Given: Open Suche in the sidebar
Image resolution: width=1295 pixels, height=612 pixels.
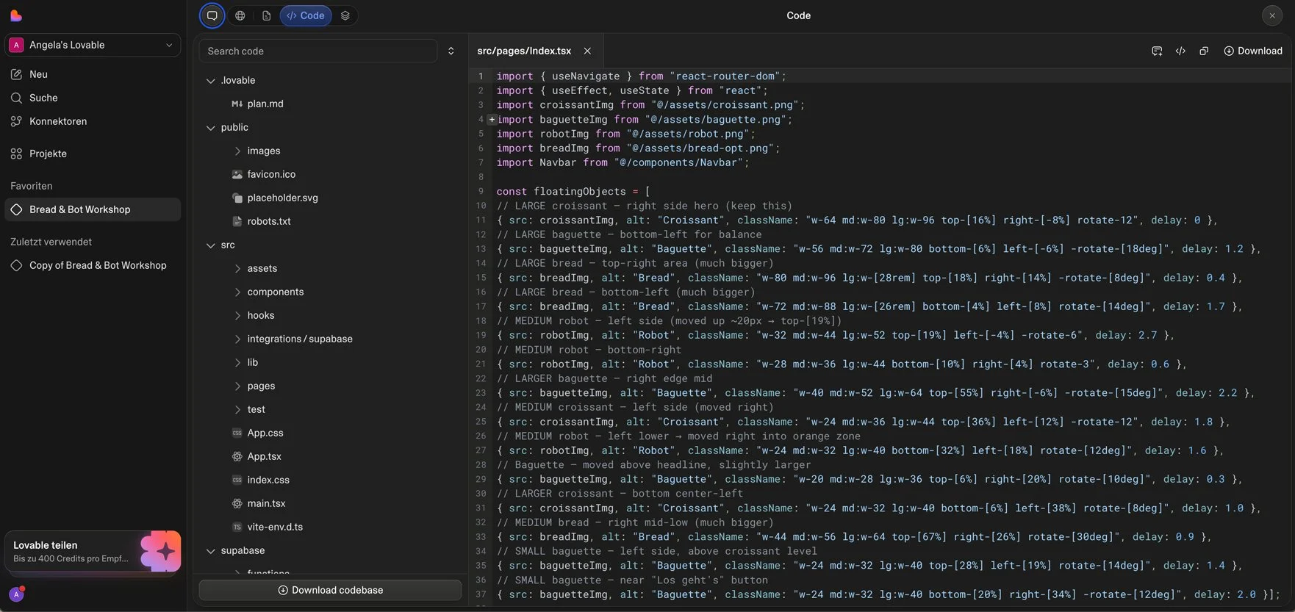Looking at the screenshot, I should [93, 98].
